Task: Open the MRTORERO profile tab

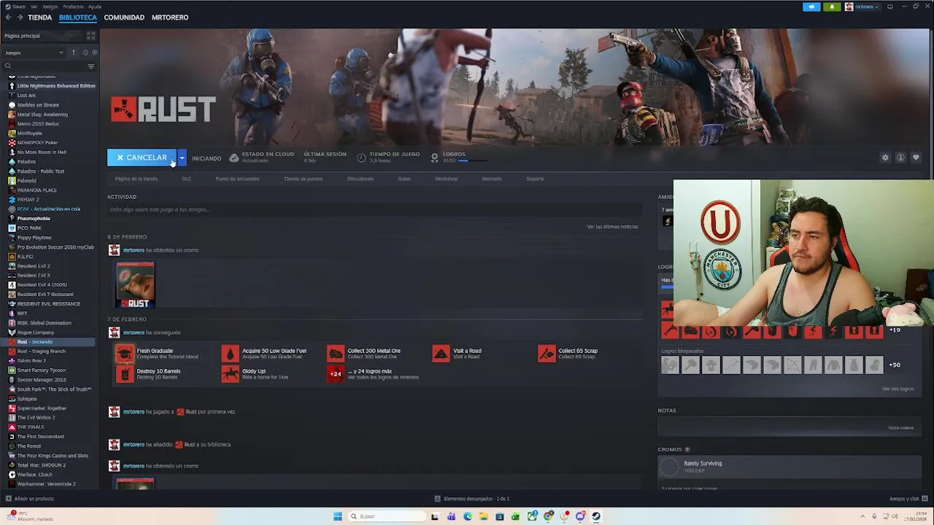Action: point(170,17)
